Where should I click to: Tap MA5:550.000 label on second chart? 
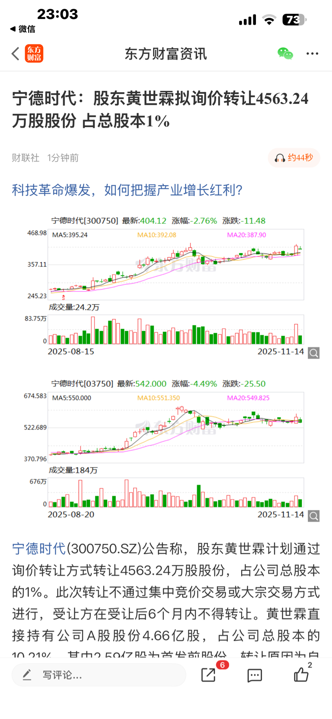coord(71,398)
